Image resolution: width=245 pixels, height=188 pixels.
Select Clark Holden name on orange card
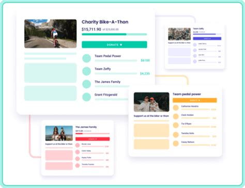point(187,115)
